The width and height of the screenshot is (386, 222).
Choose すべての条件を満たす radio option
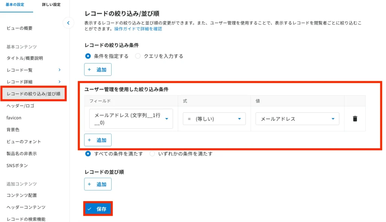pyautogui.click(x=88, y=154)
